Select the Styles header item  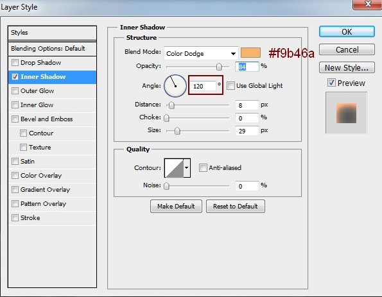point(53,33)
